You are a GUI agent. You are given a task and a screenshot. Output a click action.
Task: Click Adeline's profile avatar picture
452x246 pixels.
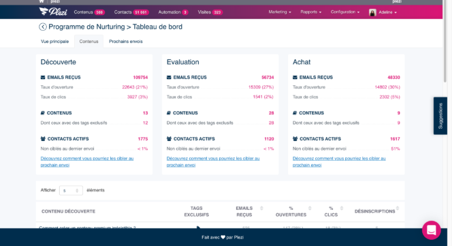tap(372, 12)
